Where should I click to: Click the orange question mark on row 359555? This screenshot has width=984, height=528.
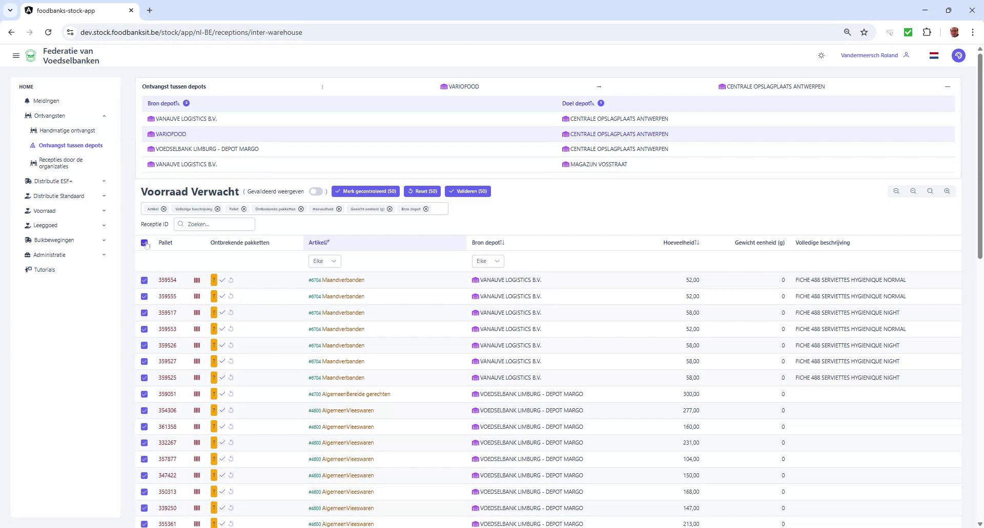214,296
